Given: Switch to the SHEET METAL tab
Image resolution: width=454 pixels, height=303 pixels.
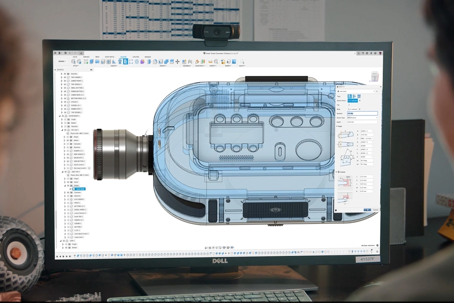Looking at the screenshot, I should click(110, 57).
